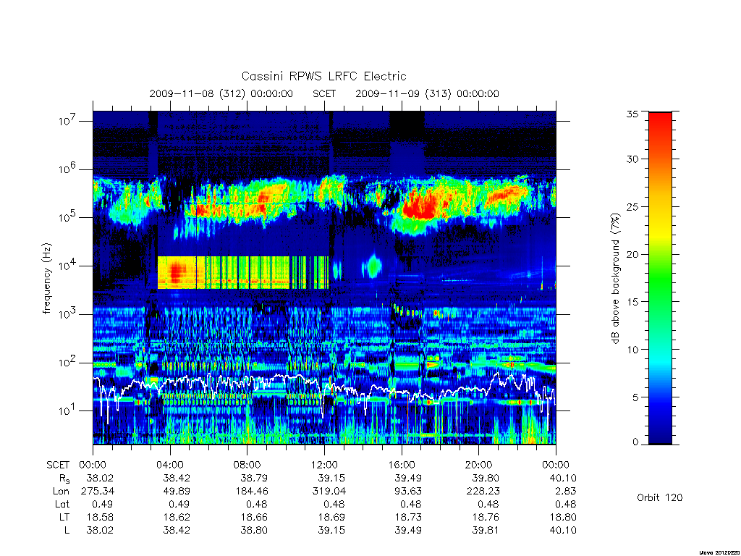The image size is (741, 556).
Task: Click the "12:00" time tick label
Action: tap(324, 466)
